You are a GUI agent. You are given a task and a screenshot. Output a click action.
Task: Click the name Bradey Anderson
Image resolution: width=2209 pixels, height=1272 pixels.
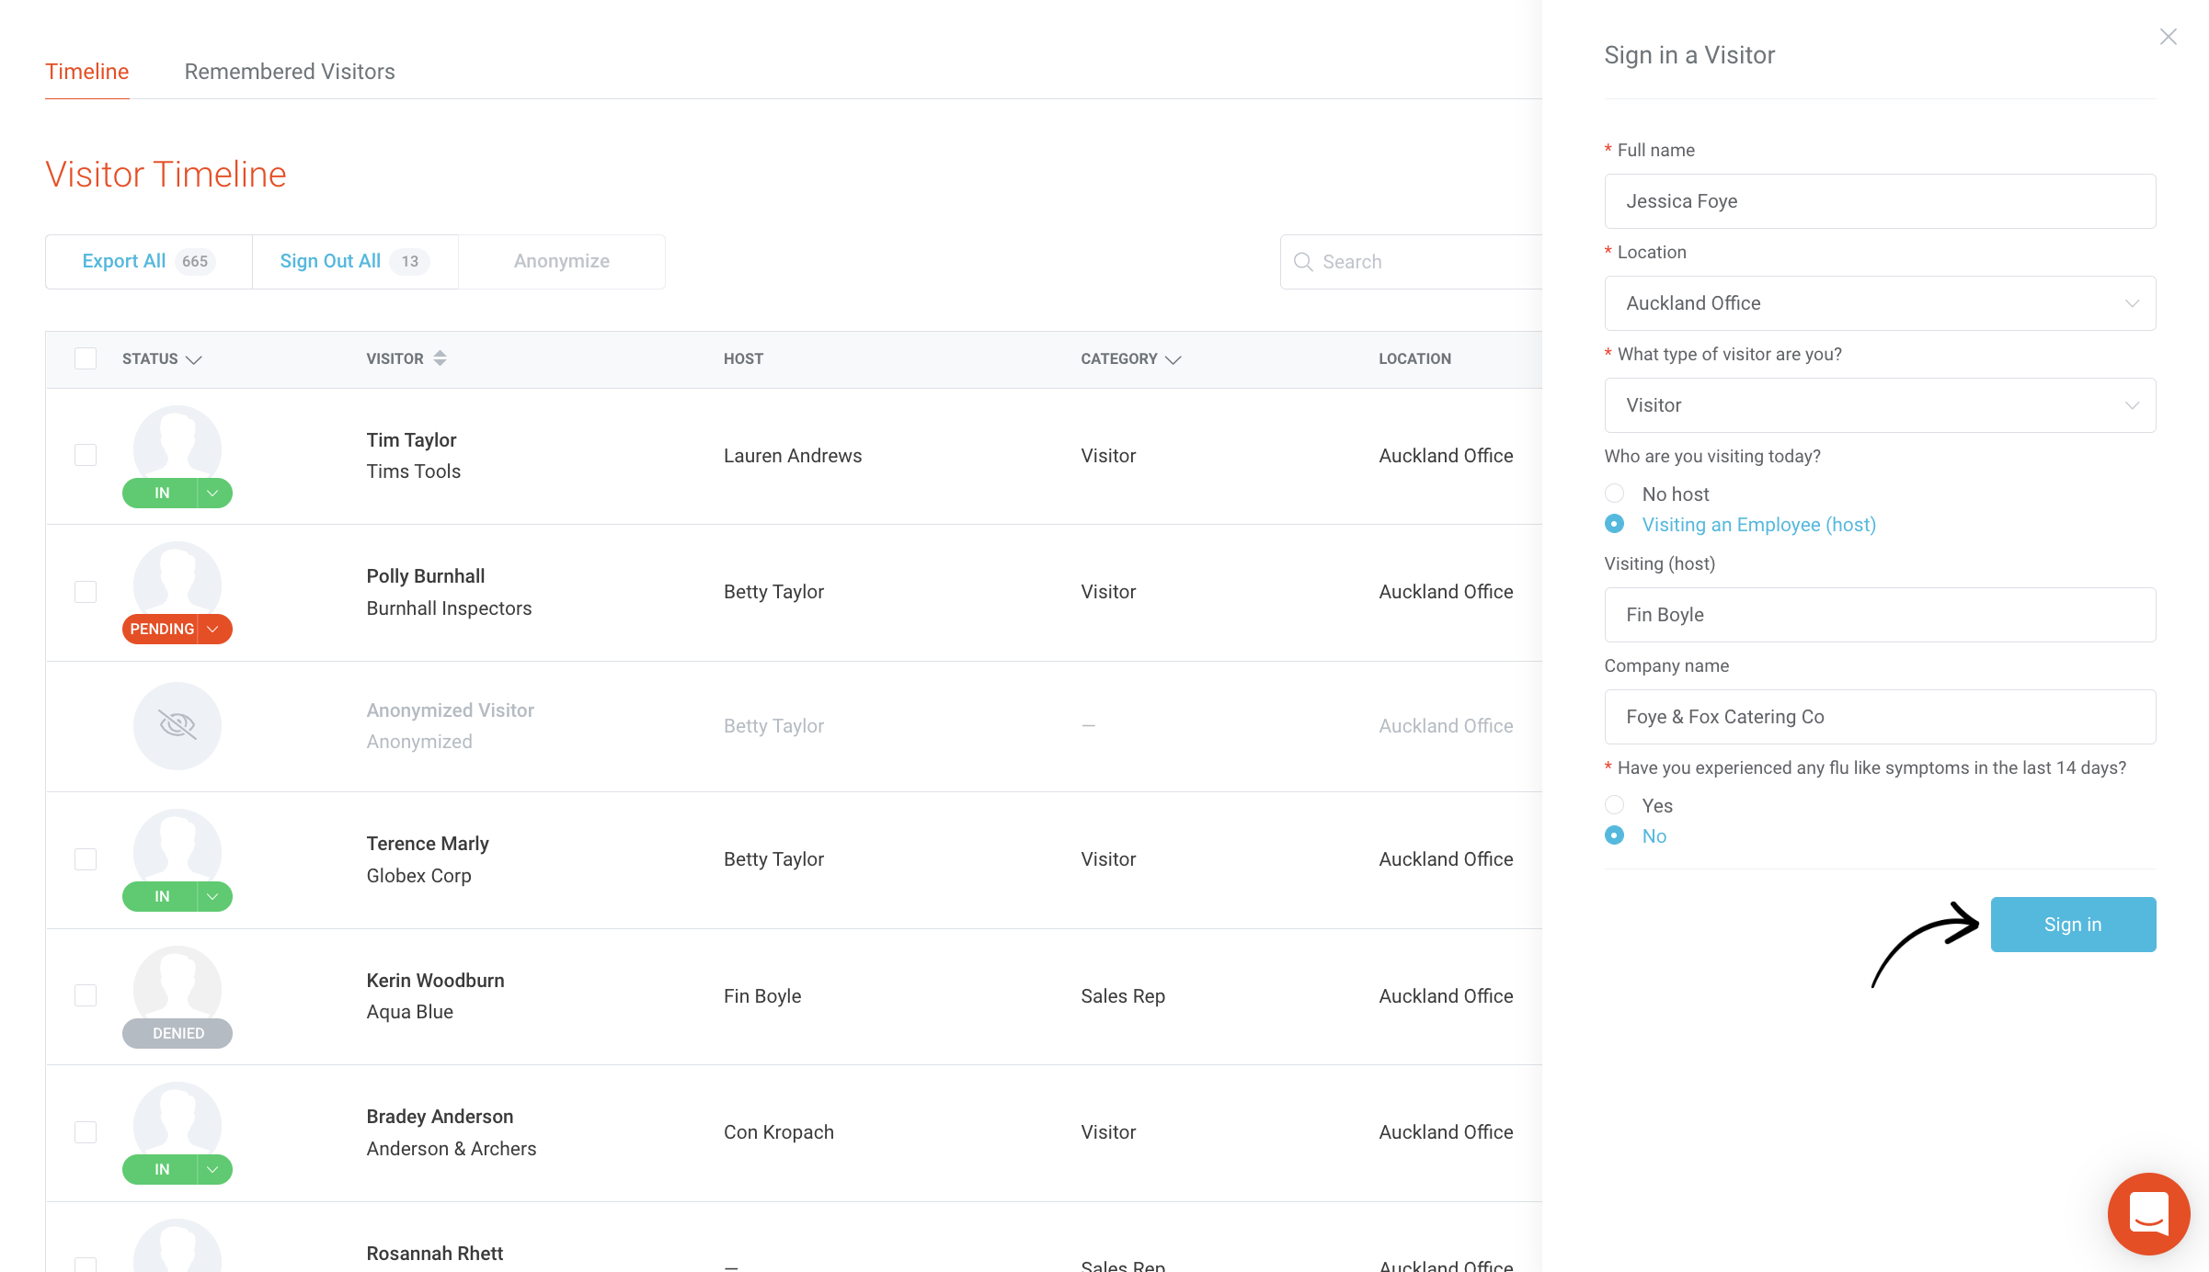(440, 1117)
